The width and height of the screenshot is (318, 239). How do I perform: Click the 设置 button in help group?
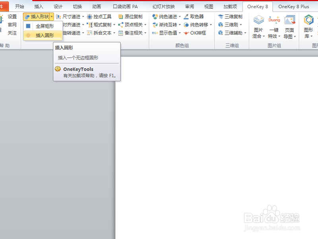[x=12, y=17]
